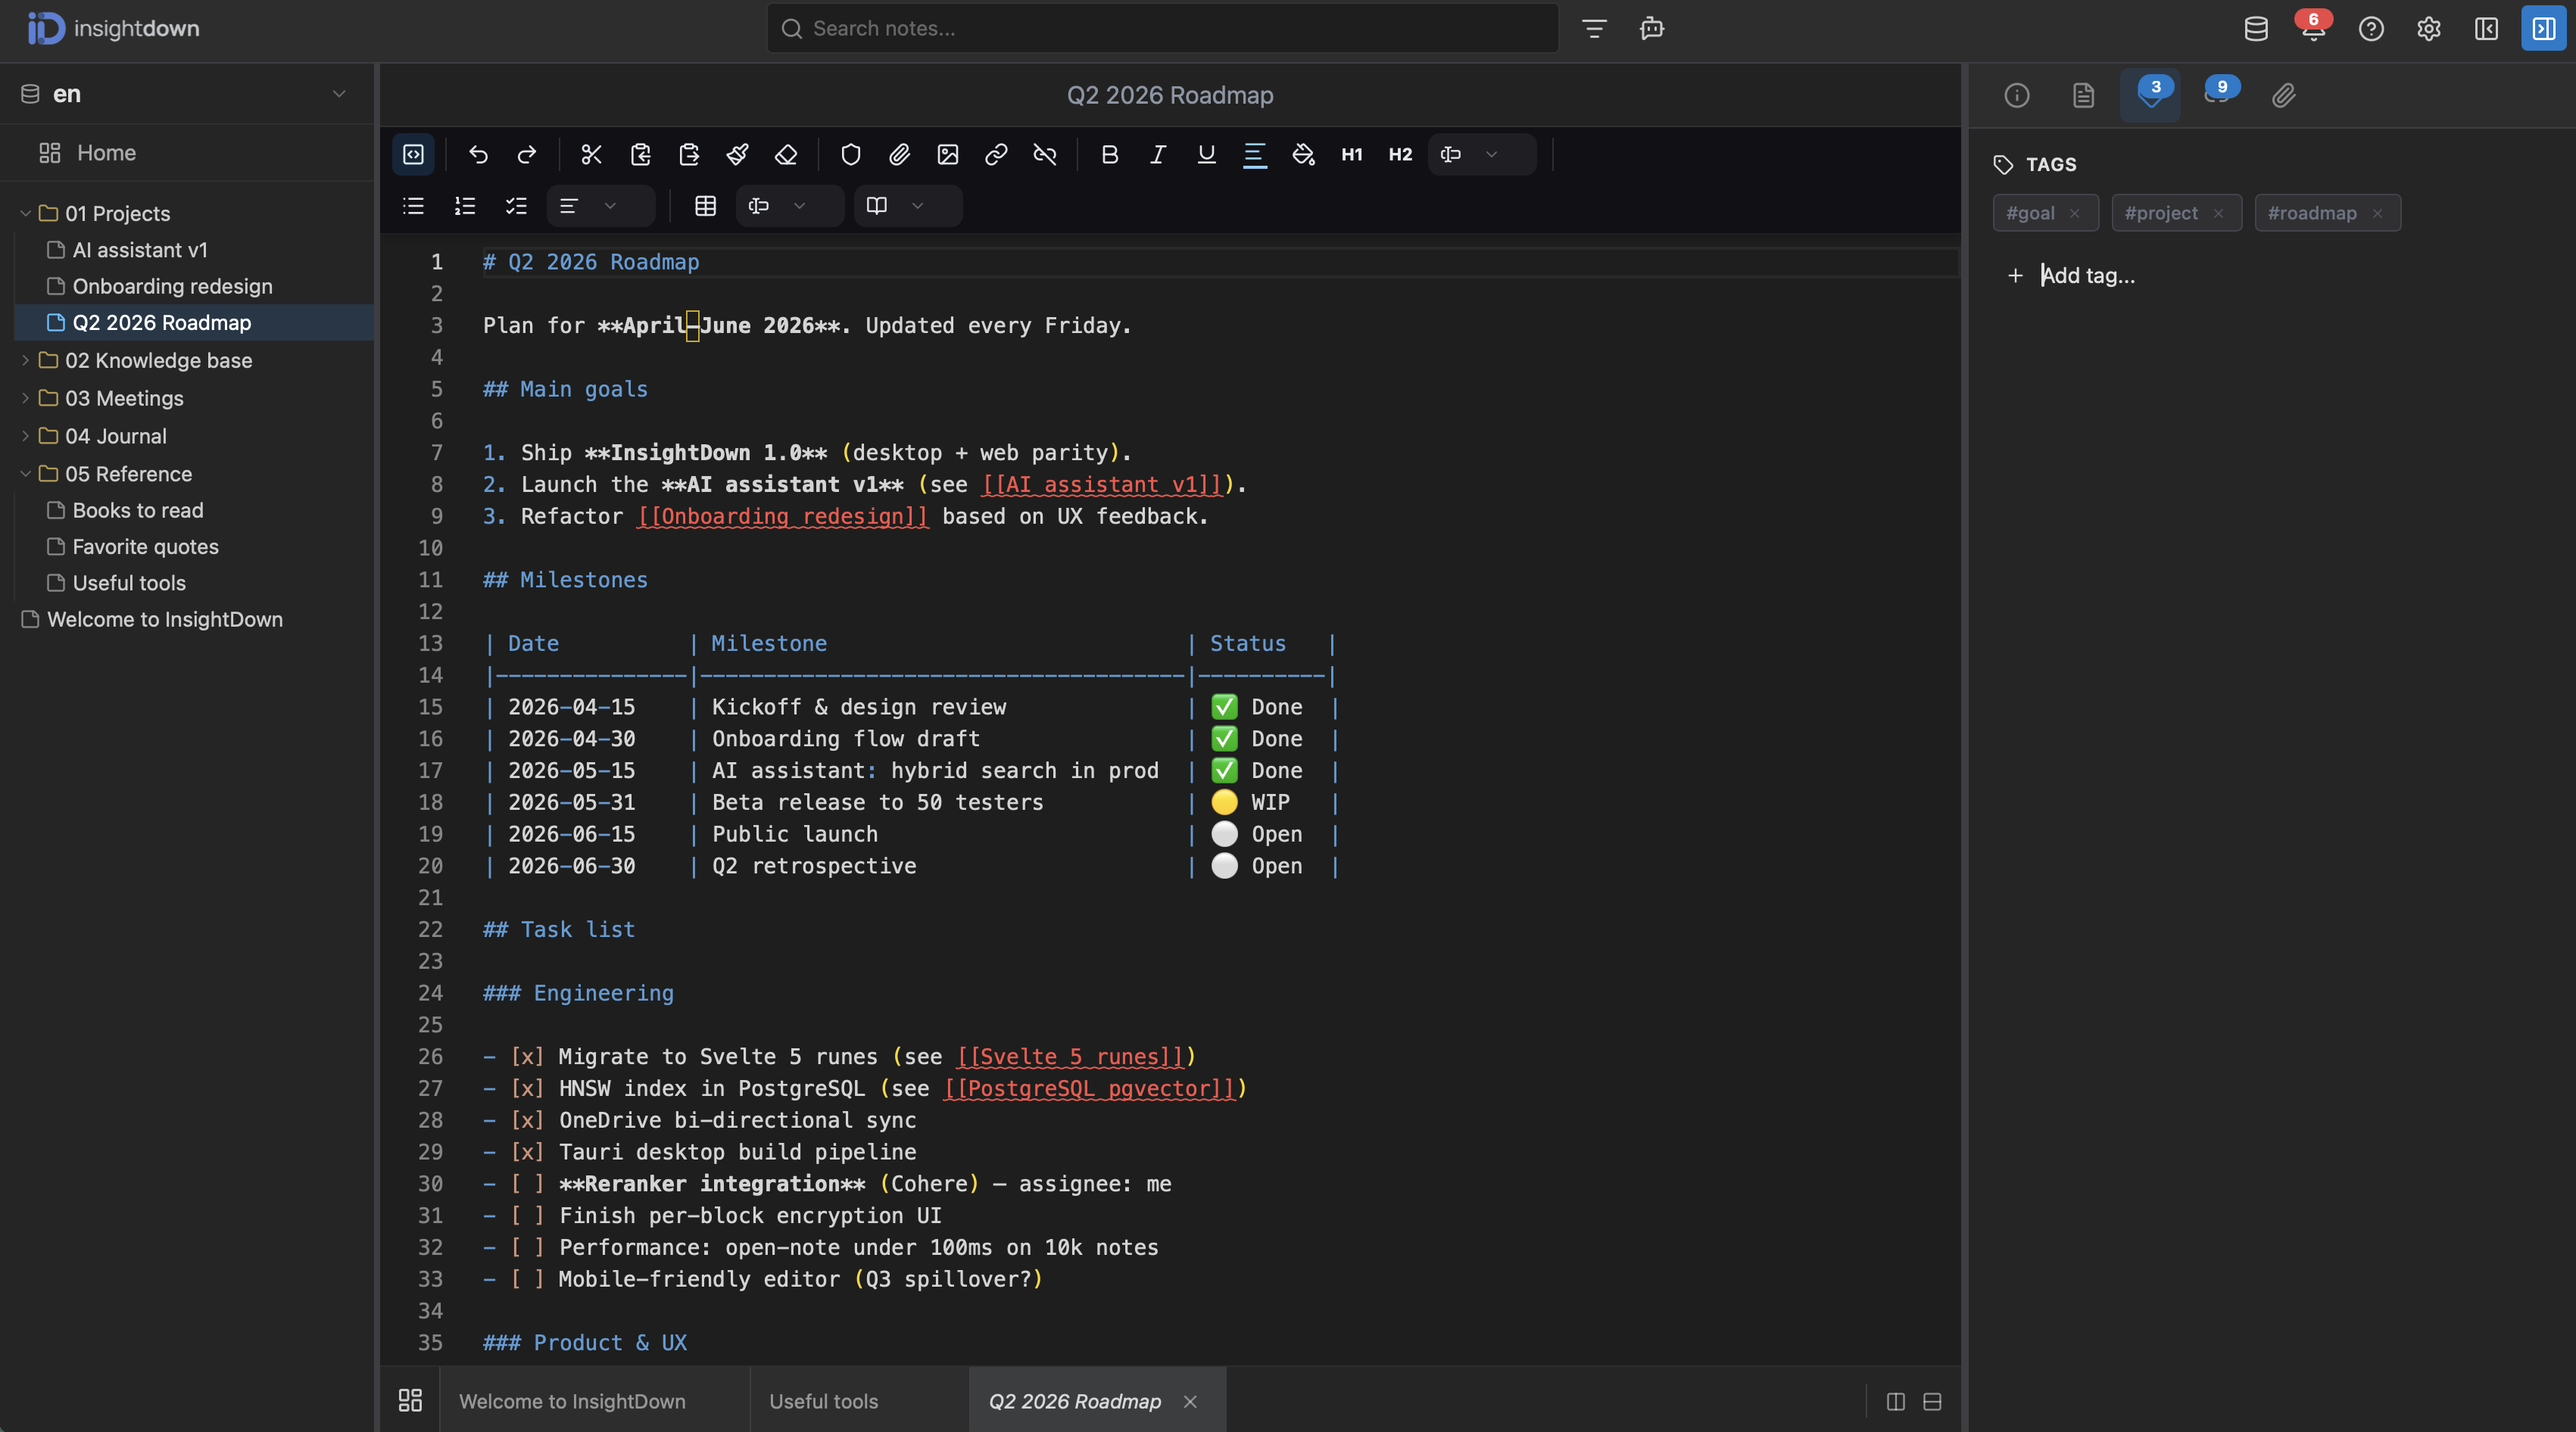
Task: Click the format painter brush icon
Action: click(737, 154)
